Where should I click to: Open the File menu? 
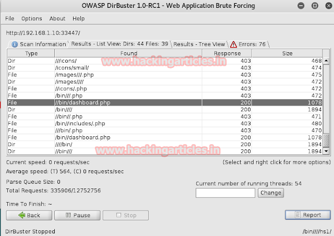[x=9, y=19]
